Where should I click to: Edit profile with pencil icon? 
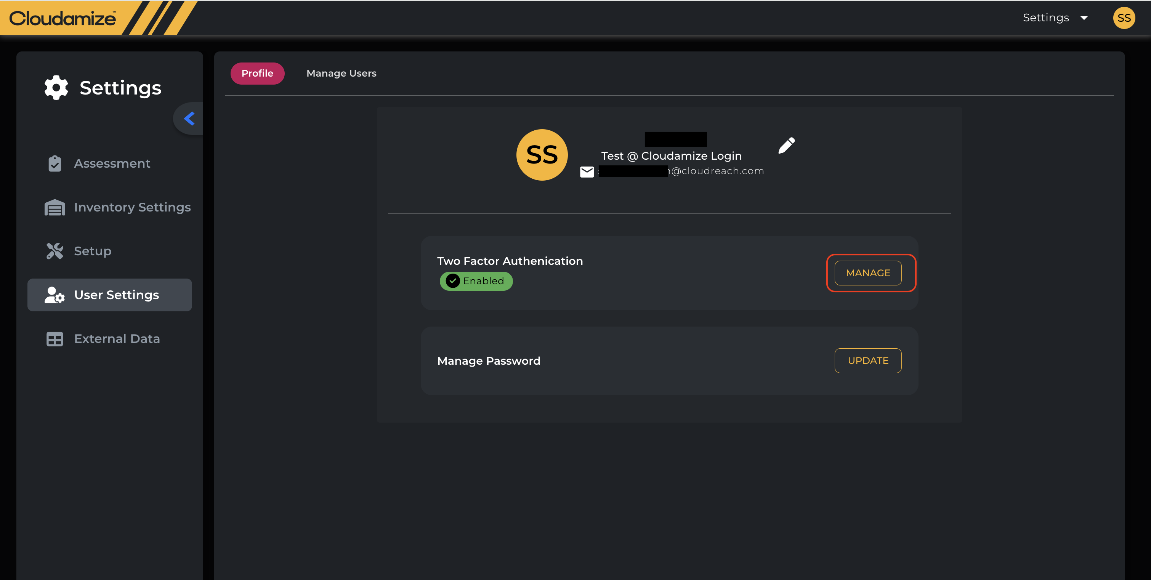[x=786, y=145]
